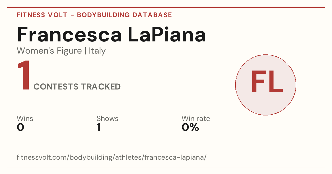Image resolution: width=332 pixels, height=174 pixels.
Task: Click the Fitness Volt - Bodybuilding Database header
Action: pos(94,15)
